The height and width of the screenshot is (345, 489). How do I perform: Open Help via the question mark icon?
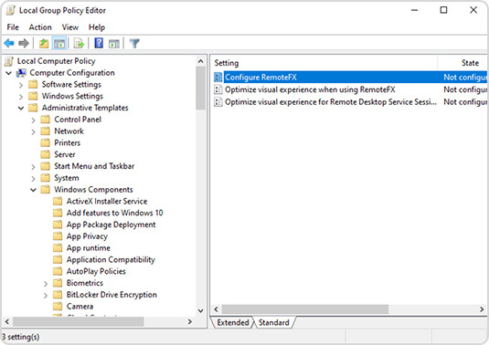coord(99,43)
